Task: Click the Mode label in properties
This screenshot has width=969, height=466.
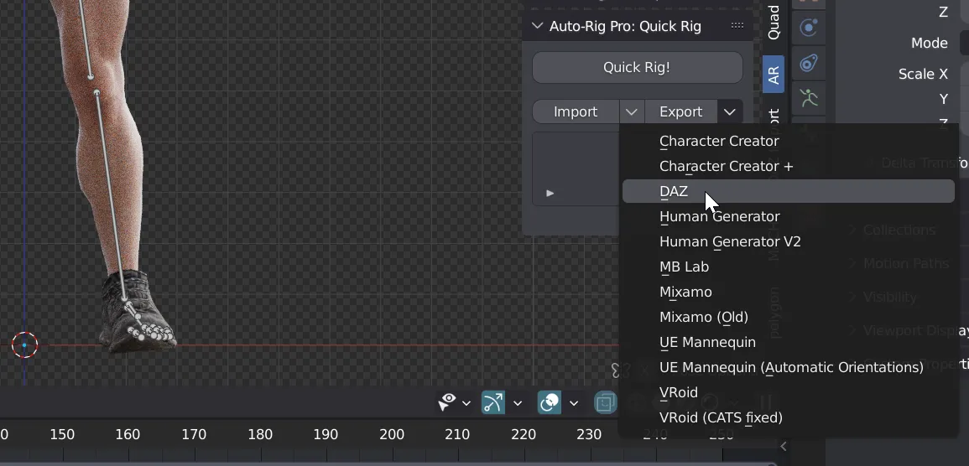Action: click(930, 44)
